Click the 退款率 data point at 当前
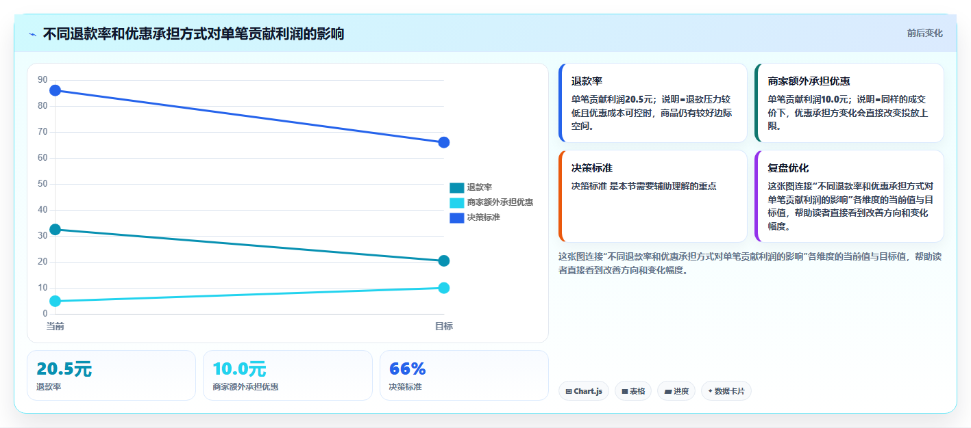Screen dimensions: 971x428 (x=56, y=230)
